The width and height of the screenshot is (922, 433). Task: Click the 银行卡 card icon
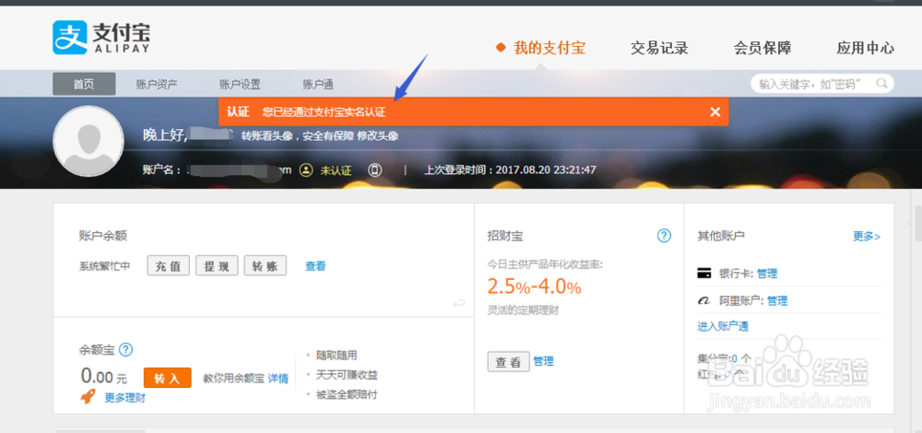coord(703,274)
